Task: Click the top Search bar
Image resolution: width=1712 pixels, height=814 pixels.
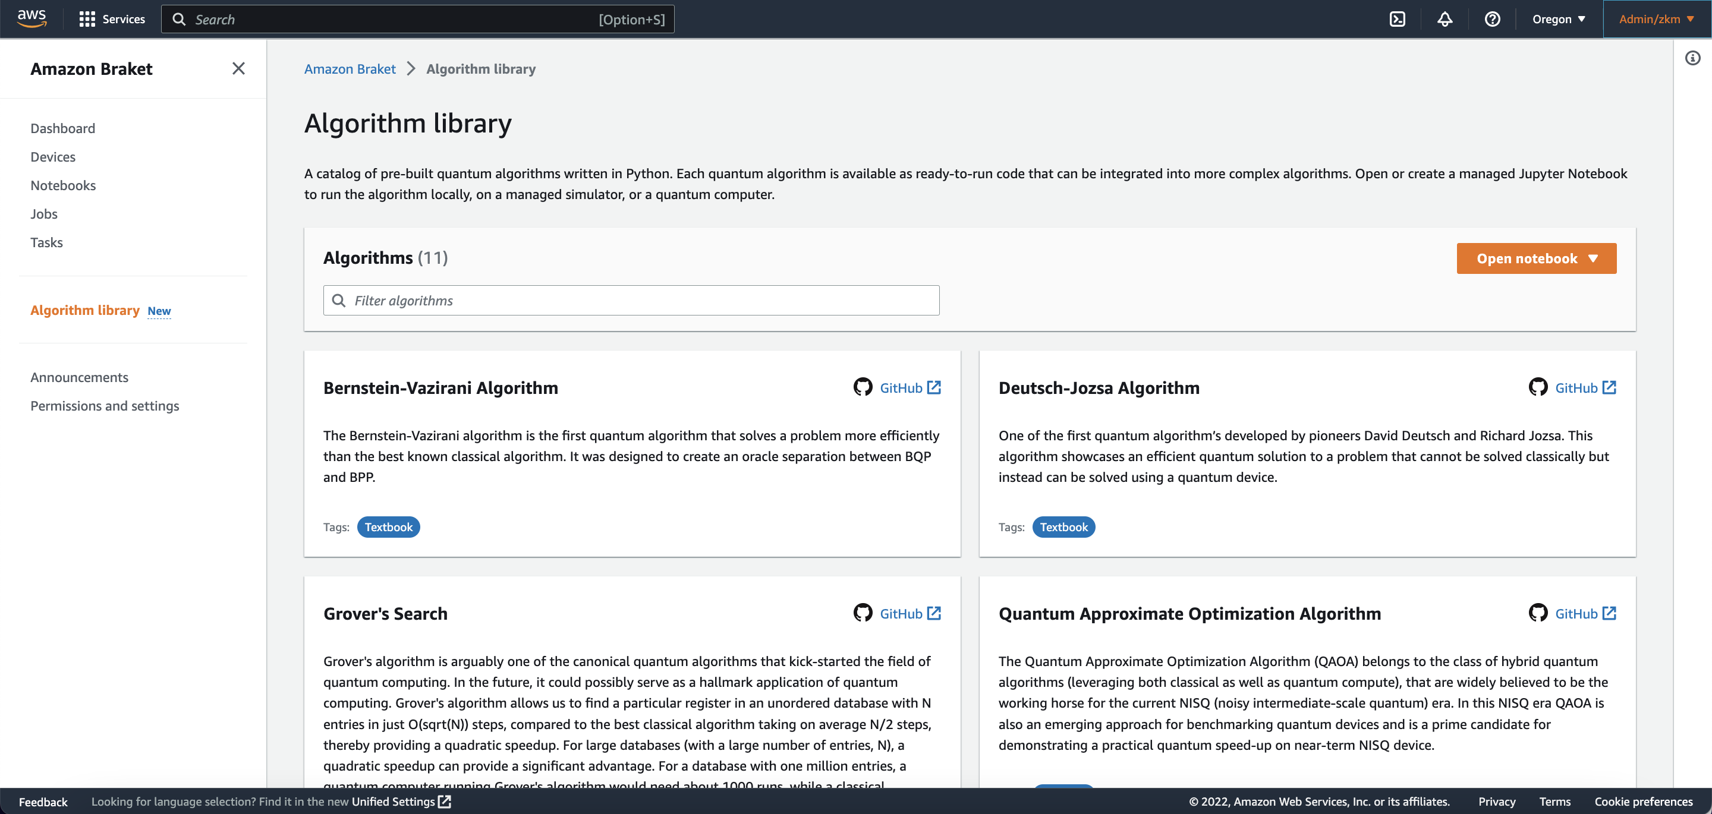Action: tap(417, 19)
